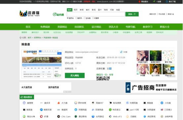Click the cat icon of pan115网

coord(128,109)
